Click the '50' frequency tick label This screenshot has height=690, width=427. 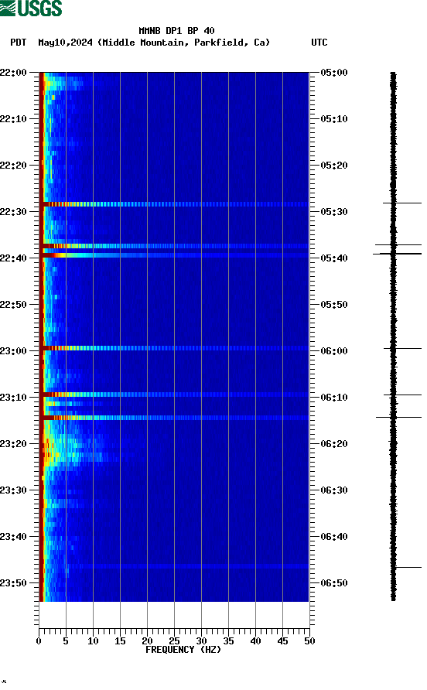click(310, 641)
